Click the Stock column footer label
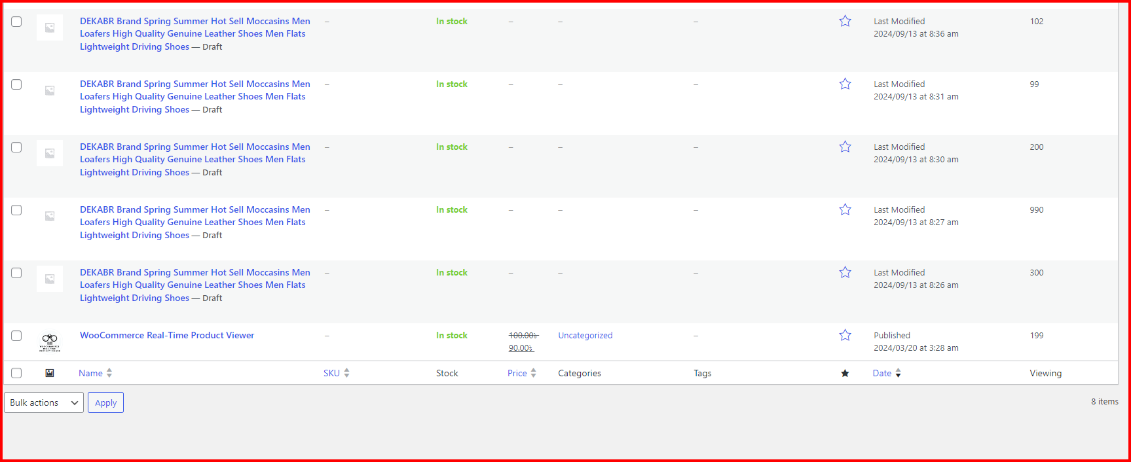This screenshot has width=1131, height=462. pyautogui.click(x=447, y=373)
